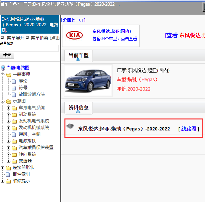Expand the 车身电气系统 node

click(x=8, y=108)
